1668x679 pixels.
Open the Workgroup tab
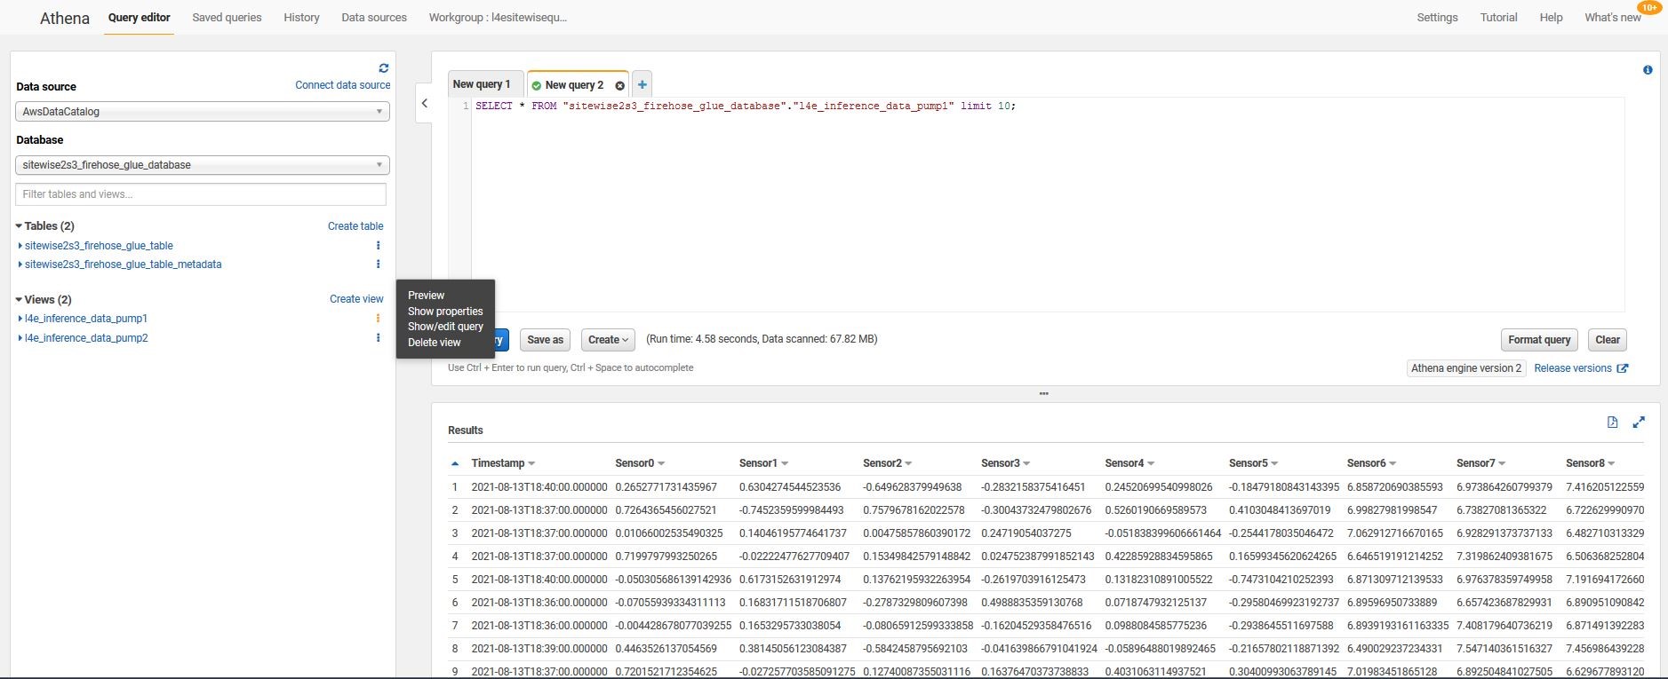[x=498, y=18]
